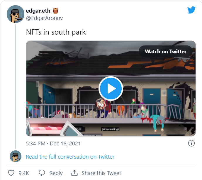The image size is (202, 180).
Task: Click the large profile avatar at top
Action: click(x=15, y=14)
